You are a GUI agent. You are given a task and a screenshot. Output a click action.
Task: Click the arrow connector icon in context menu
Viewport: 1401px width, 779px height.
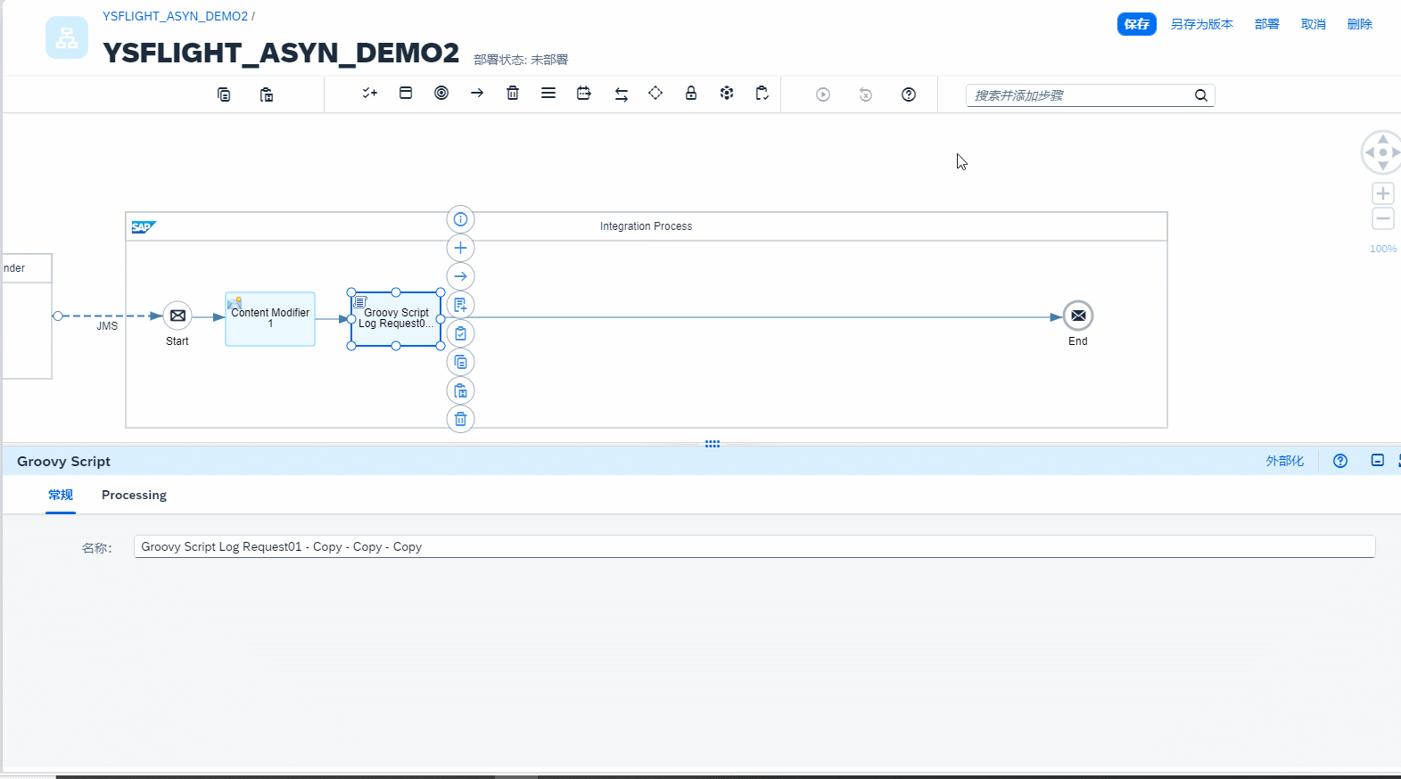point(460,276)
